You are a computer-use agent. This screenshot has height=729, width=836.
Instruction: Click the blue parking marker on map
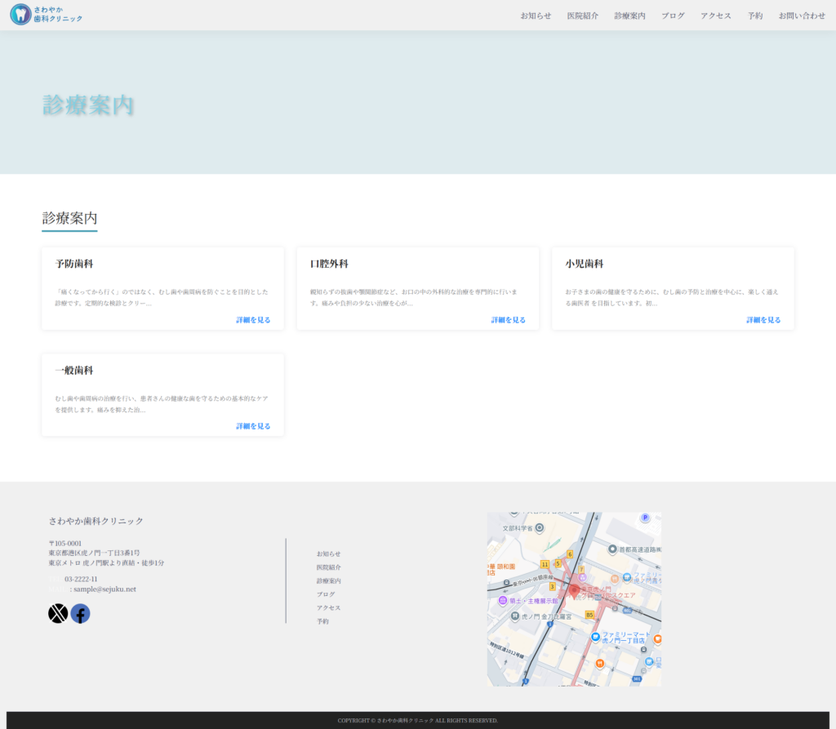click(644, 518)
